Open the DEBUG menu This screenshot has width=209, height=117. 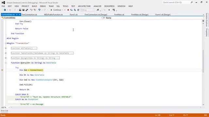[43, 6]
